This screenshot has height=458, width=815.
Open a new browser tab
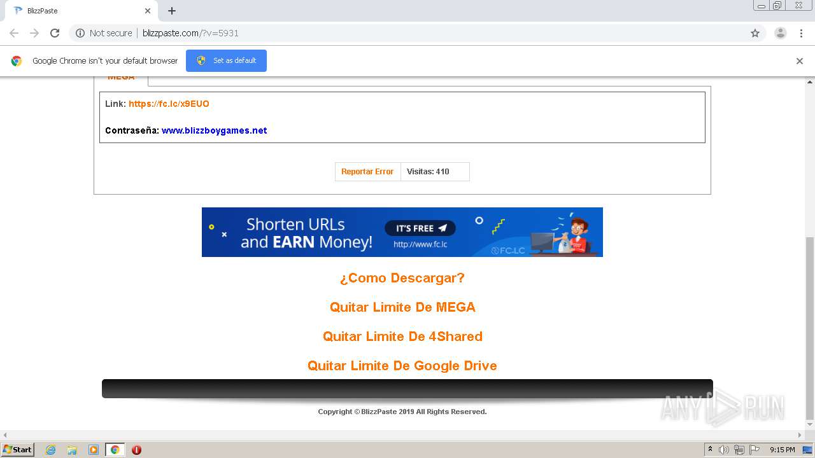[x=172, y=11]
